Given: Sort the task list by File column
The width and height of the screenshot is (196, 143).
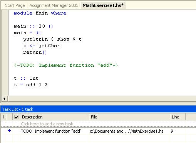Looking at the screenshot, I should (x=129, y=117).
